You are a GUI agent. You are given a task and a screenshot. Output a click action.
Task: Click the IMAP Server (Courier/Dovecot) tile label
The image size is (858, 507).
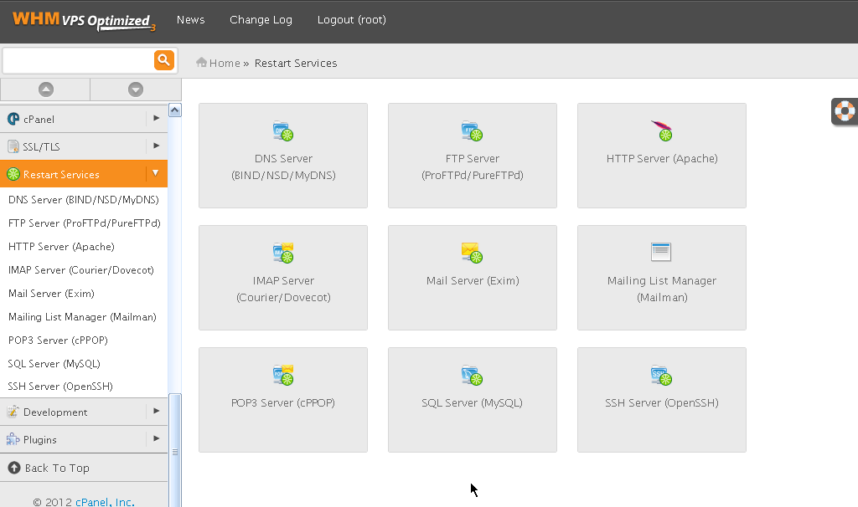(283, 289)
